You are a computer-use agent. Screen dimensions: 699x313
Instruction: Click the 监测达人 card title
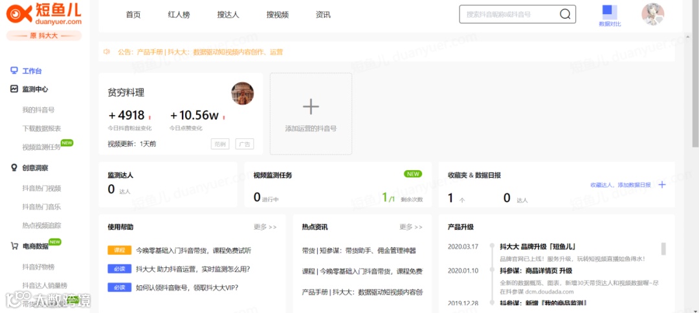coord(120,175)
